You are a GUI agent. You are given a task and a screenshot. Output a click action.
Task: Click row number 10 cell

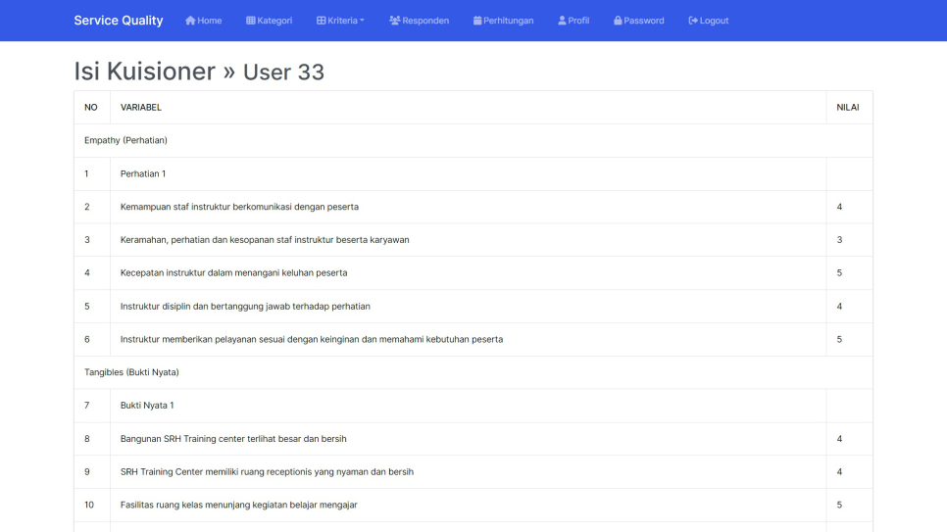pyautogui.click(x=92, y=505)
